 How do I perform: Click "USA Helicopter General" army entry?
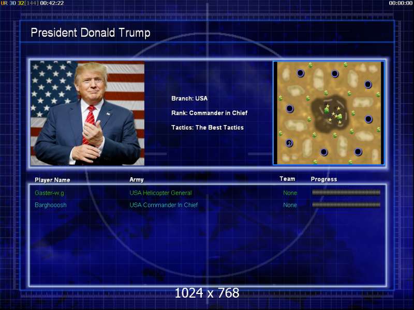(160, 193)
